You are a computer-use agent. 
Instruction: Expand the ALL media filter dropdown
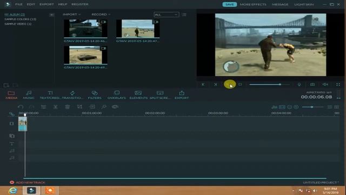167,15
